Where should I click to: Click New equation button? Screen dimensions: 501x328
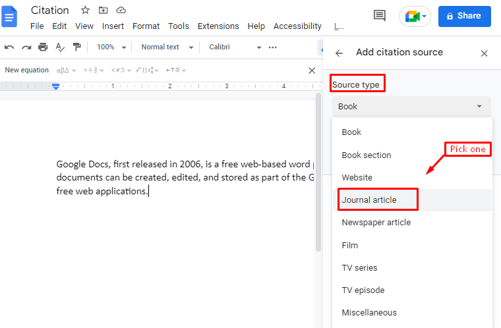coord(27,70)
